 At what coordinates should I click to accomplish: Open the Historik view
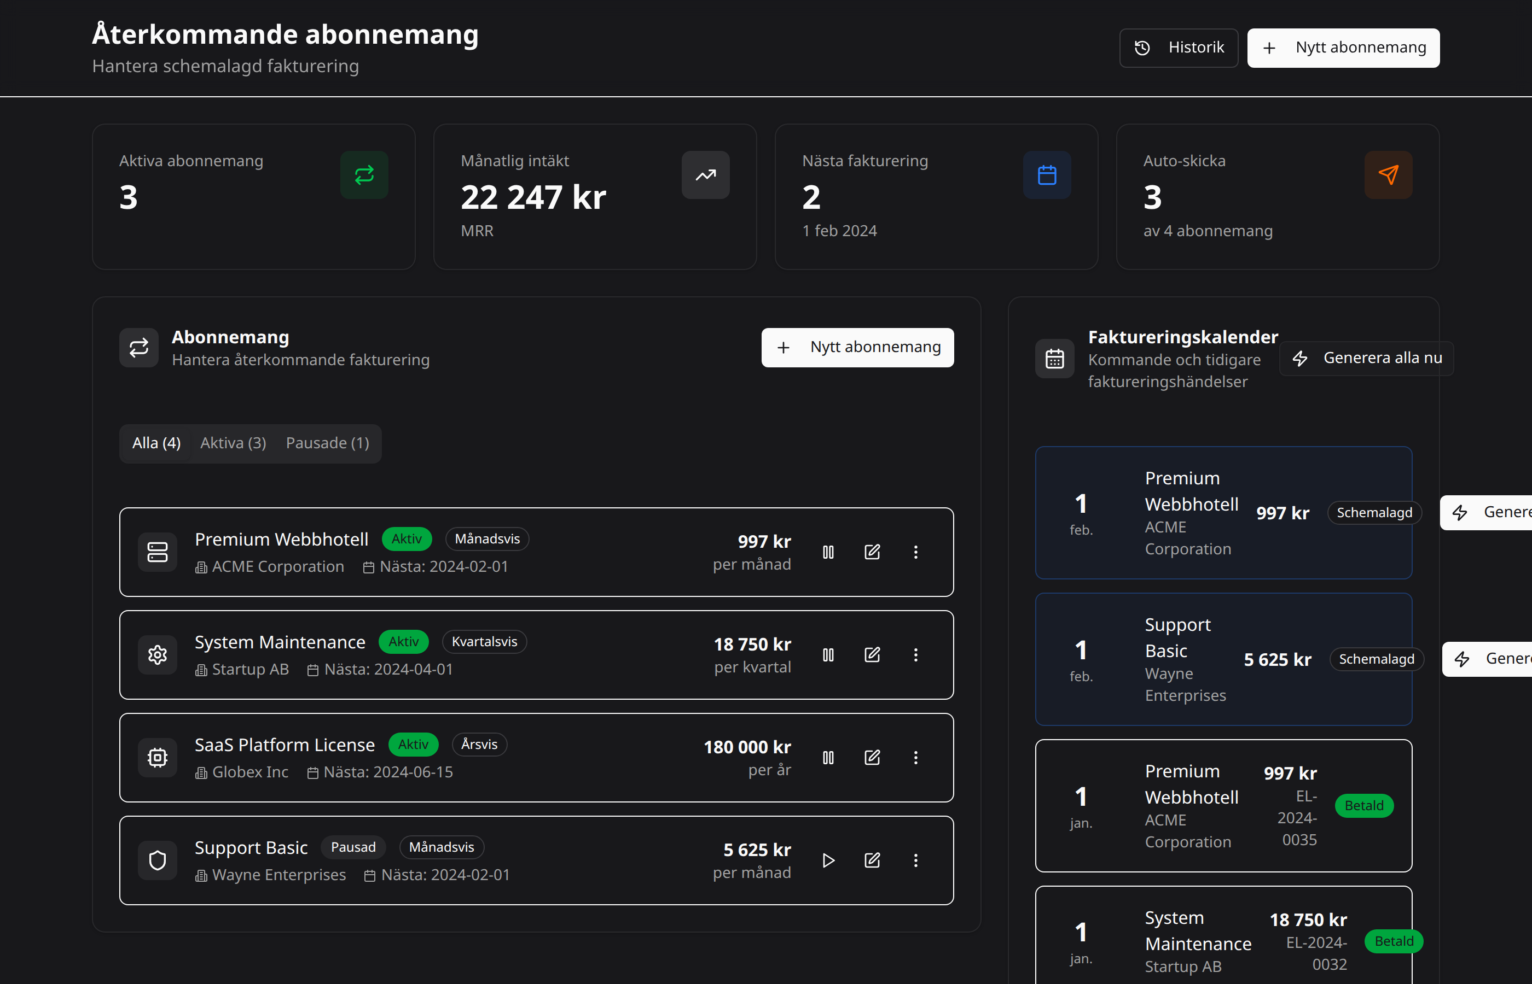[1179, 47]
